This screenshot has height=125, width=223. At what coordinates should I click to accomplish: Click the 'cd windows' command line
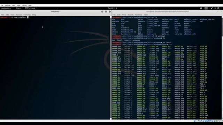138,36
